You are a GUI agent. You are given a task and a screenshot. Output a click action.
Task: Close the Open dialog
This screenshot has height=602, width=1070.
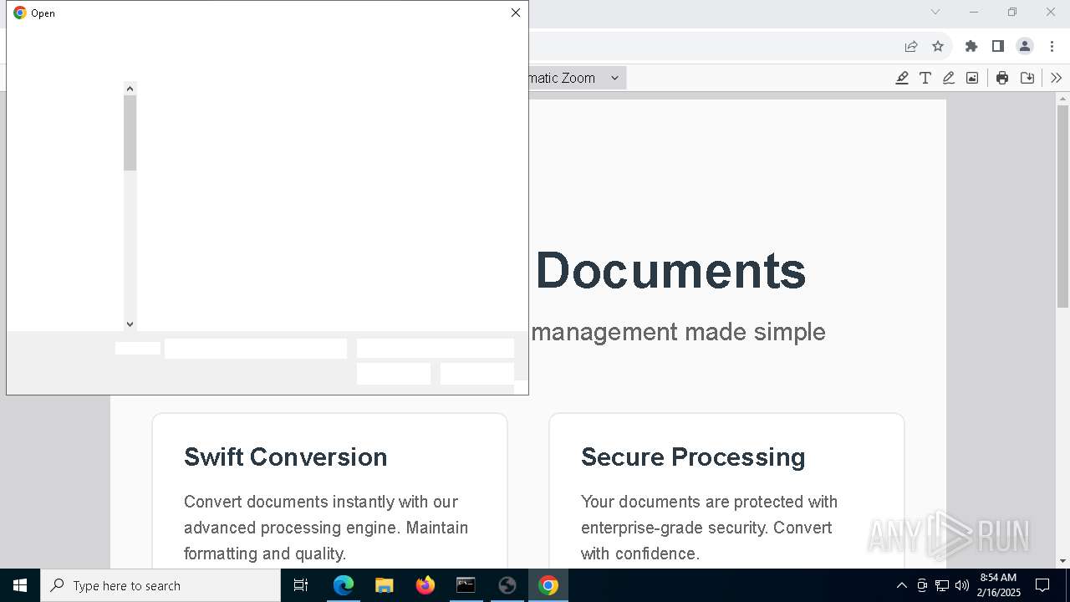[x=516, y=13]
